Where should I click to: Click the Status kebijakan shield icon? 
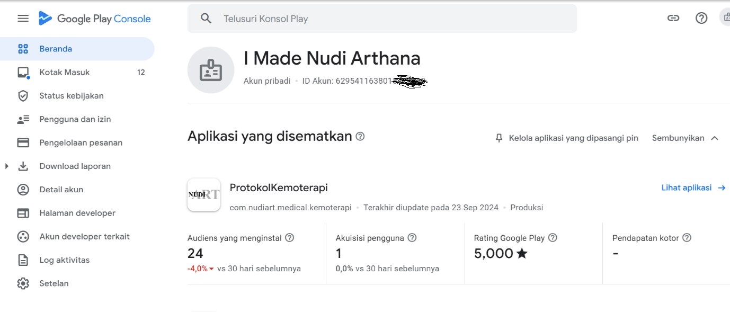click(x=23, y=96)
